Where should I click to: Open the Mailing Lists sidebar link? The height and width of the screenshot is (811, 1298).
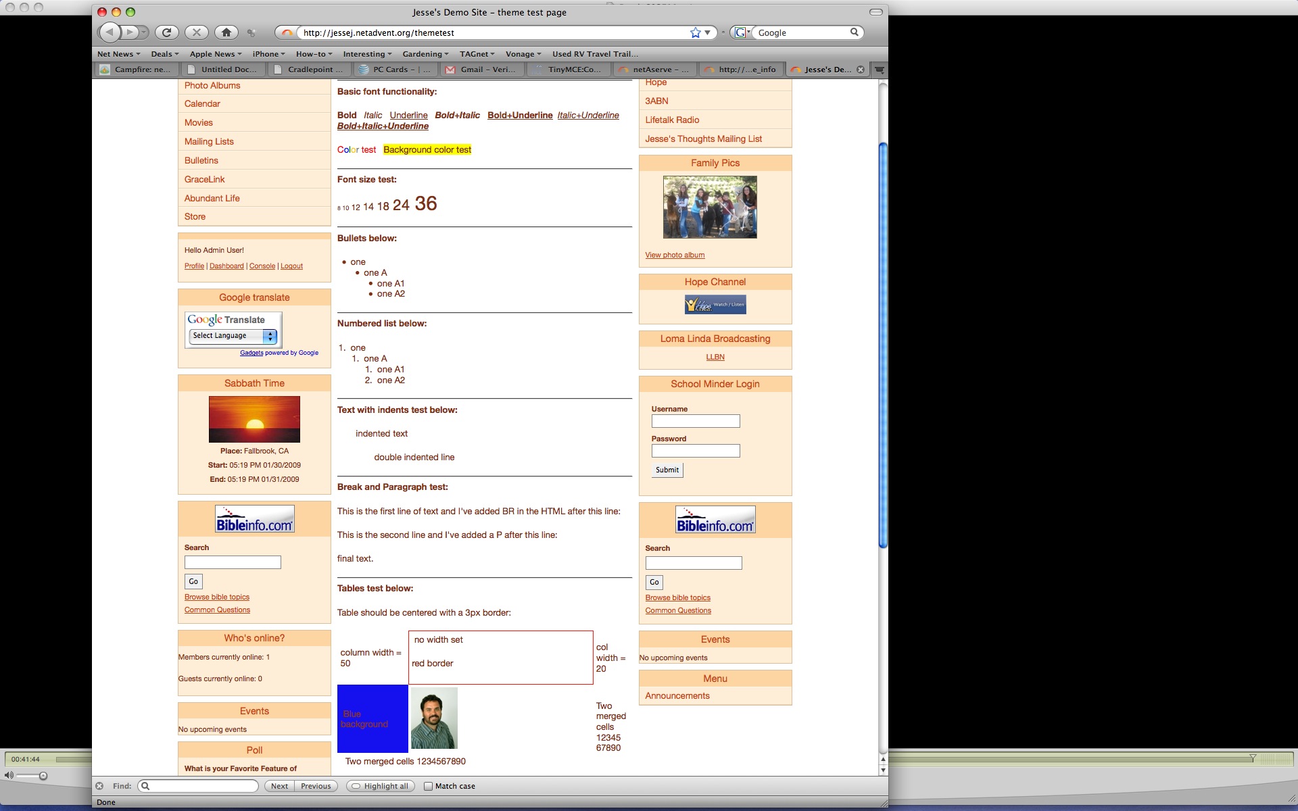point(209,141)
